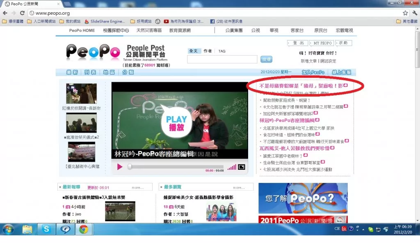
Task: Open MY PEOPO button
Action: coord(322,43)
